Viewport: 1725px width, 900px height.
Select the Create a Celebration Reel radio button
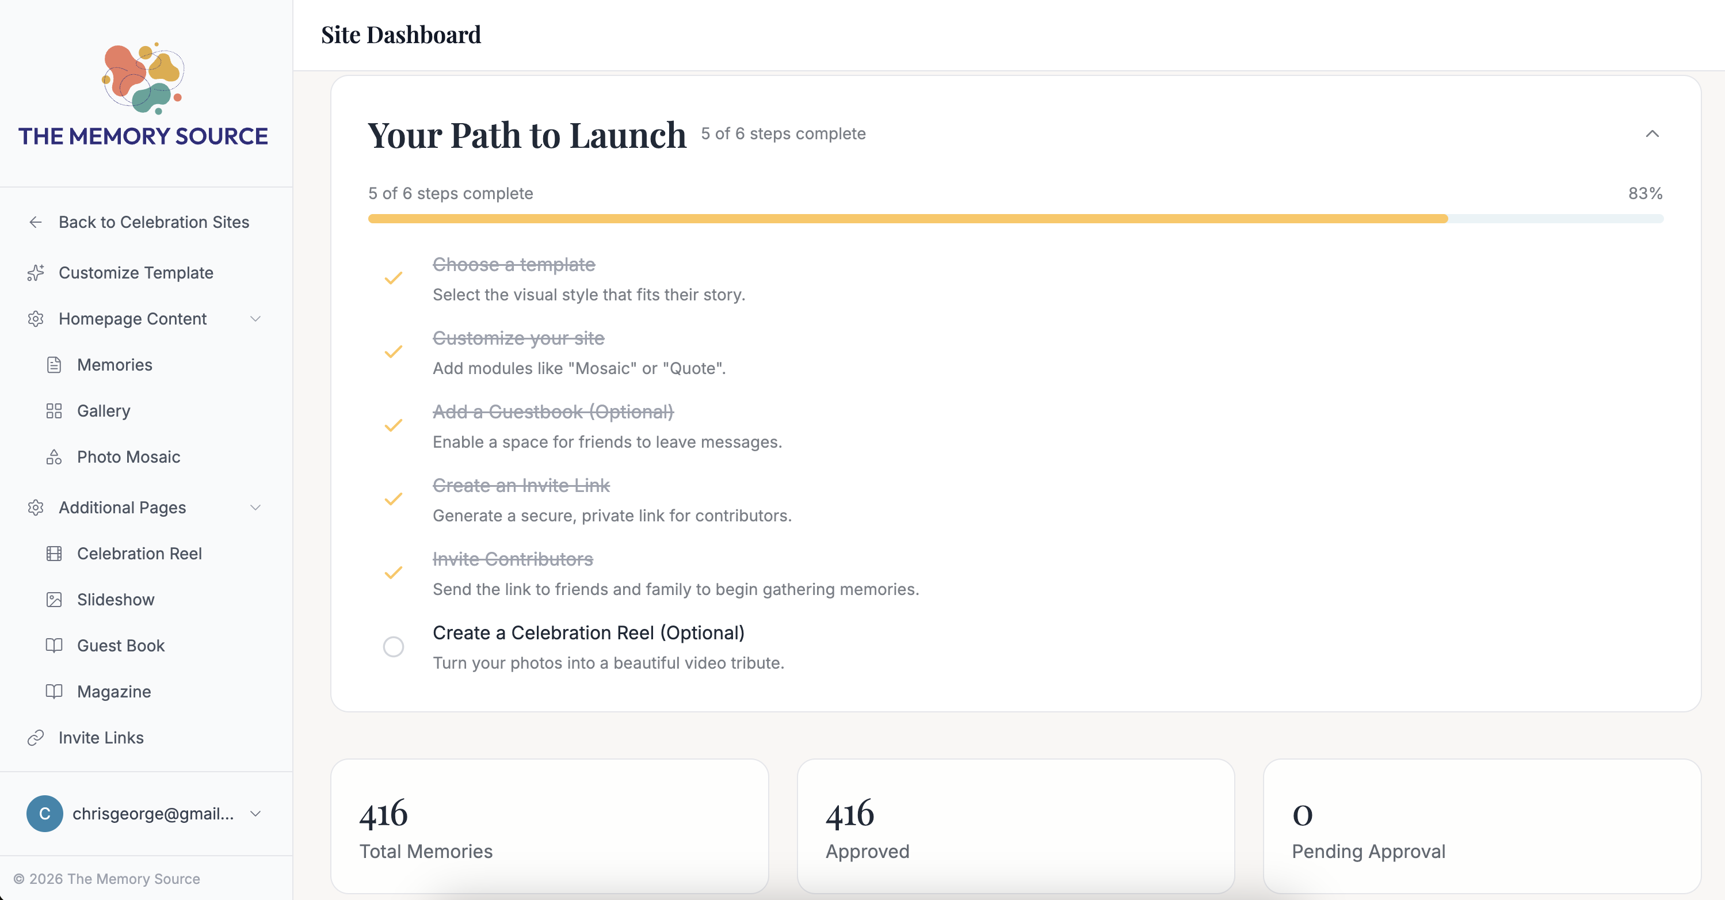coord(394,646)
